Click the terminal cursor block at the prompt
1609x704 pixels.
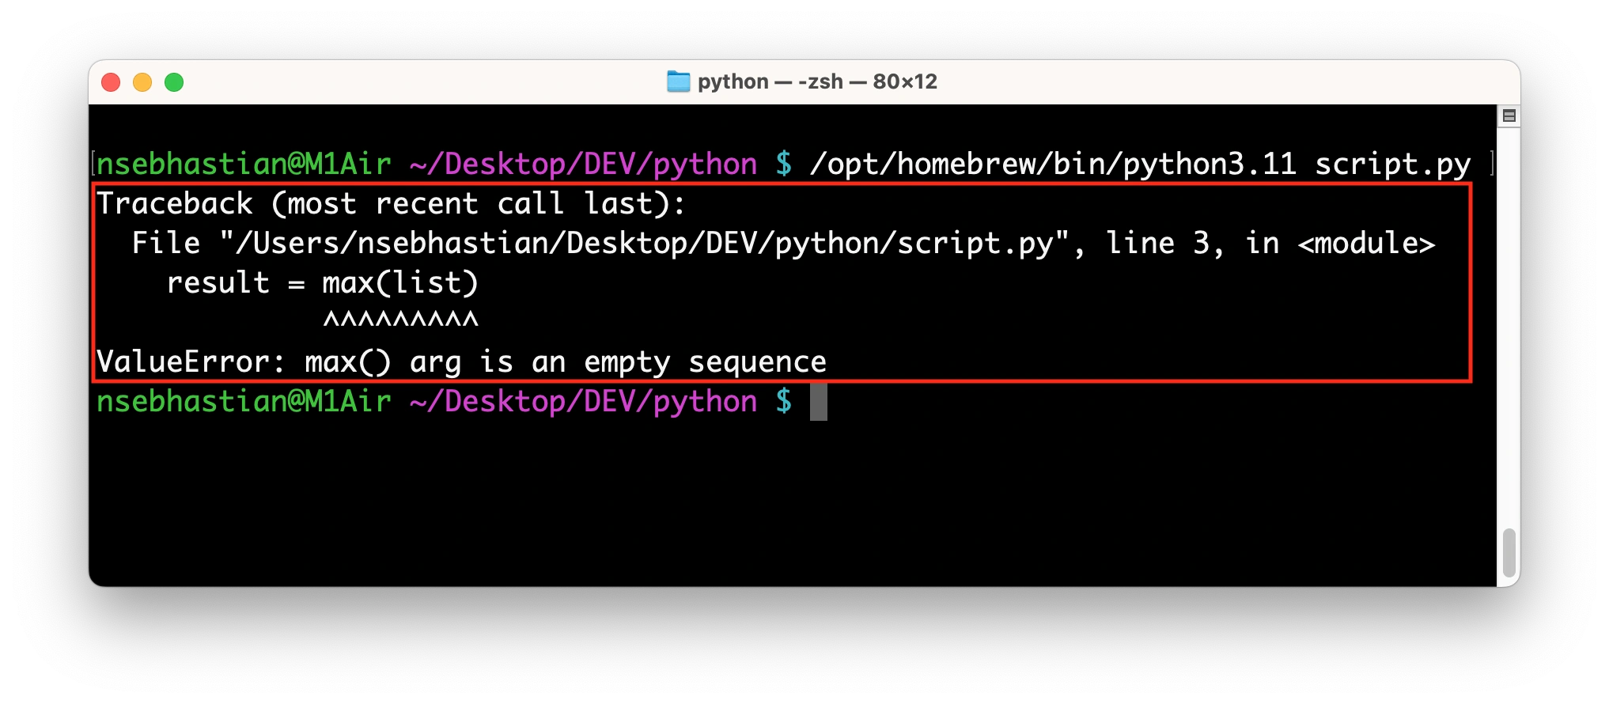819,403
